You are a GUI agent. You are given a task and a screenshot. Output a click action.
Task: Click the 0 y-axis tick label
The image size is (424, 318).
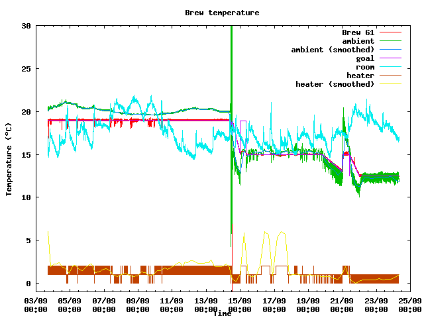tap(28, 284)
